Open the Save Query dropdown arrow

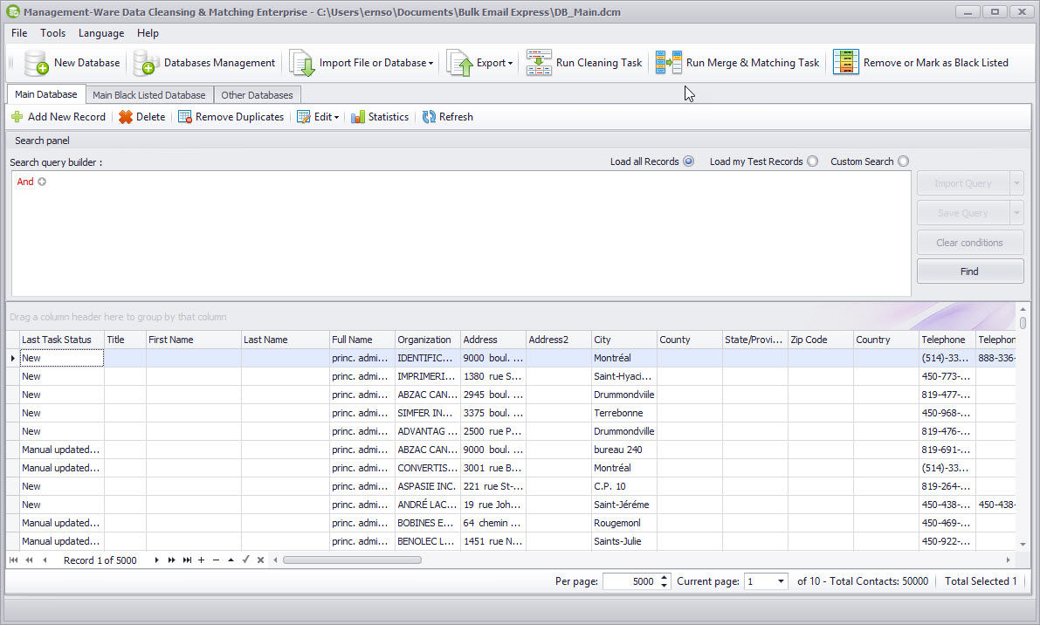(x=1016, y=213)
